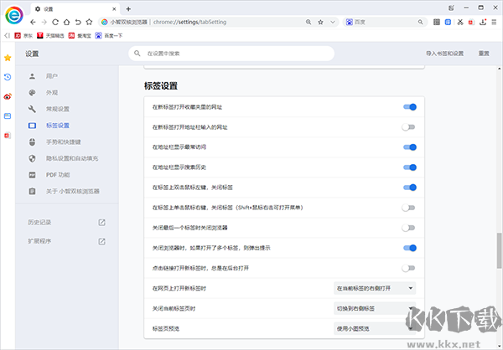Open history from the blue clock sidebar icon
The height and width of the screenshot is (350, 503).
pos(8,77)
